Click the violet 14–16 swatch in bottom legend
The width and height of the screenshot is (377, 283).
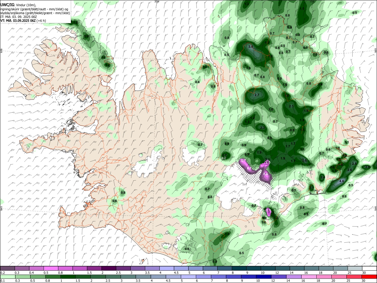294,277
